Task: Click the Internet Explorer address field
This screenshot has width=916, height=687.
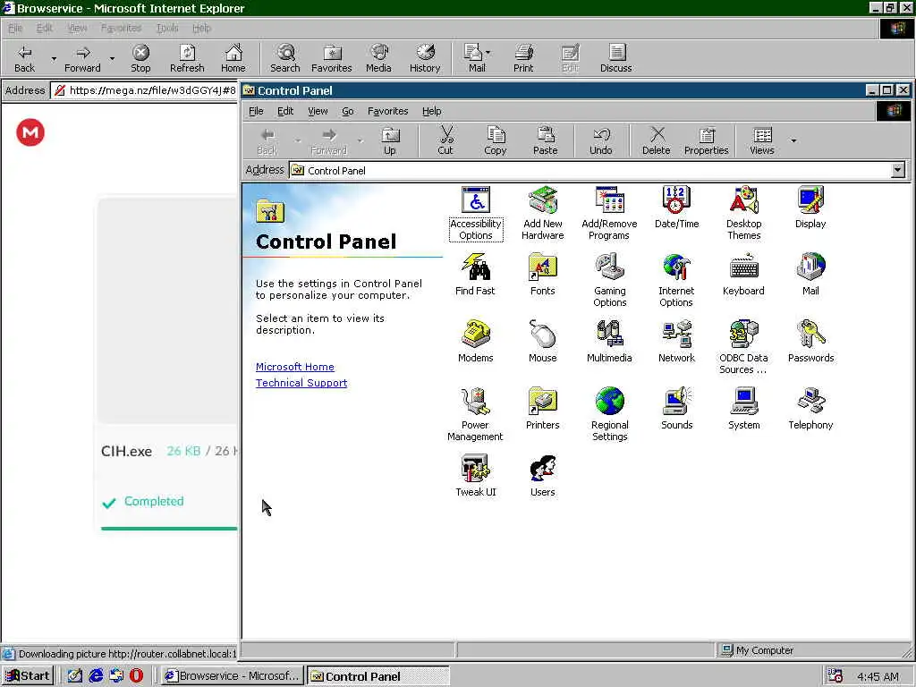Action: point(144,90)
